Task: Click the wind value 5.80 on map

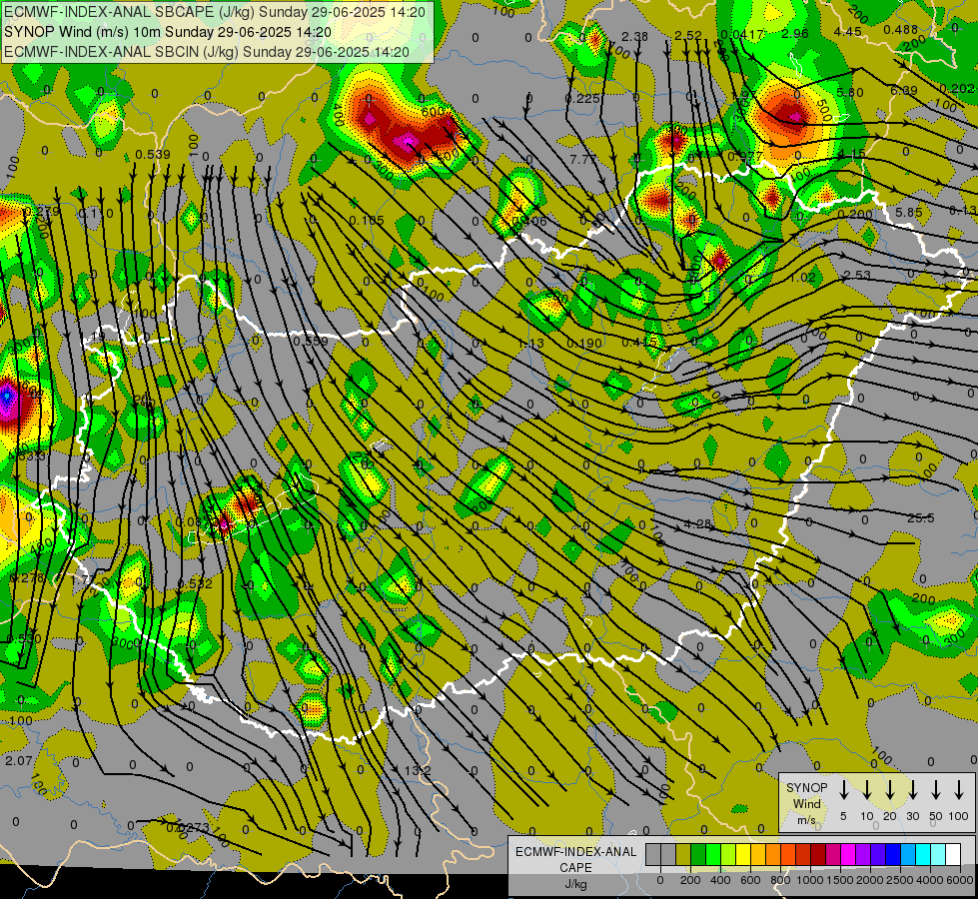Action: 850,92
